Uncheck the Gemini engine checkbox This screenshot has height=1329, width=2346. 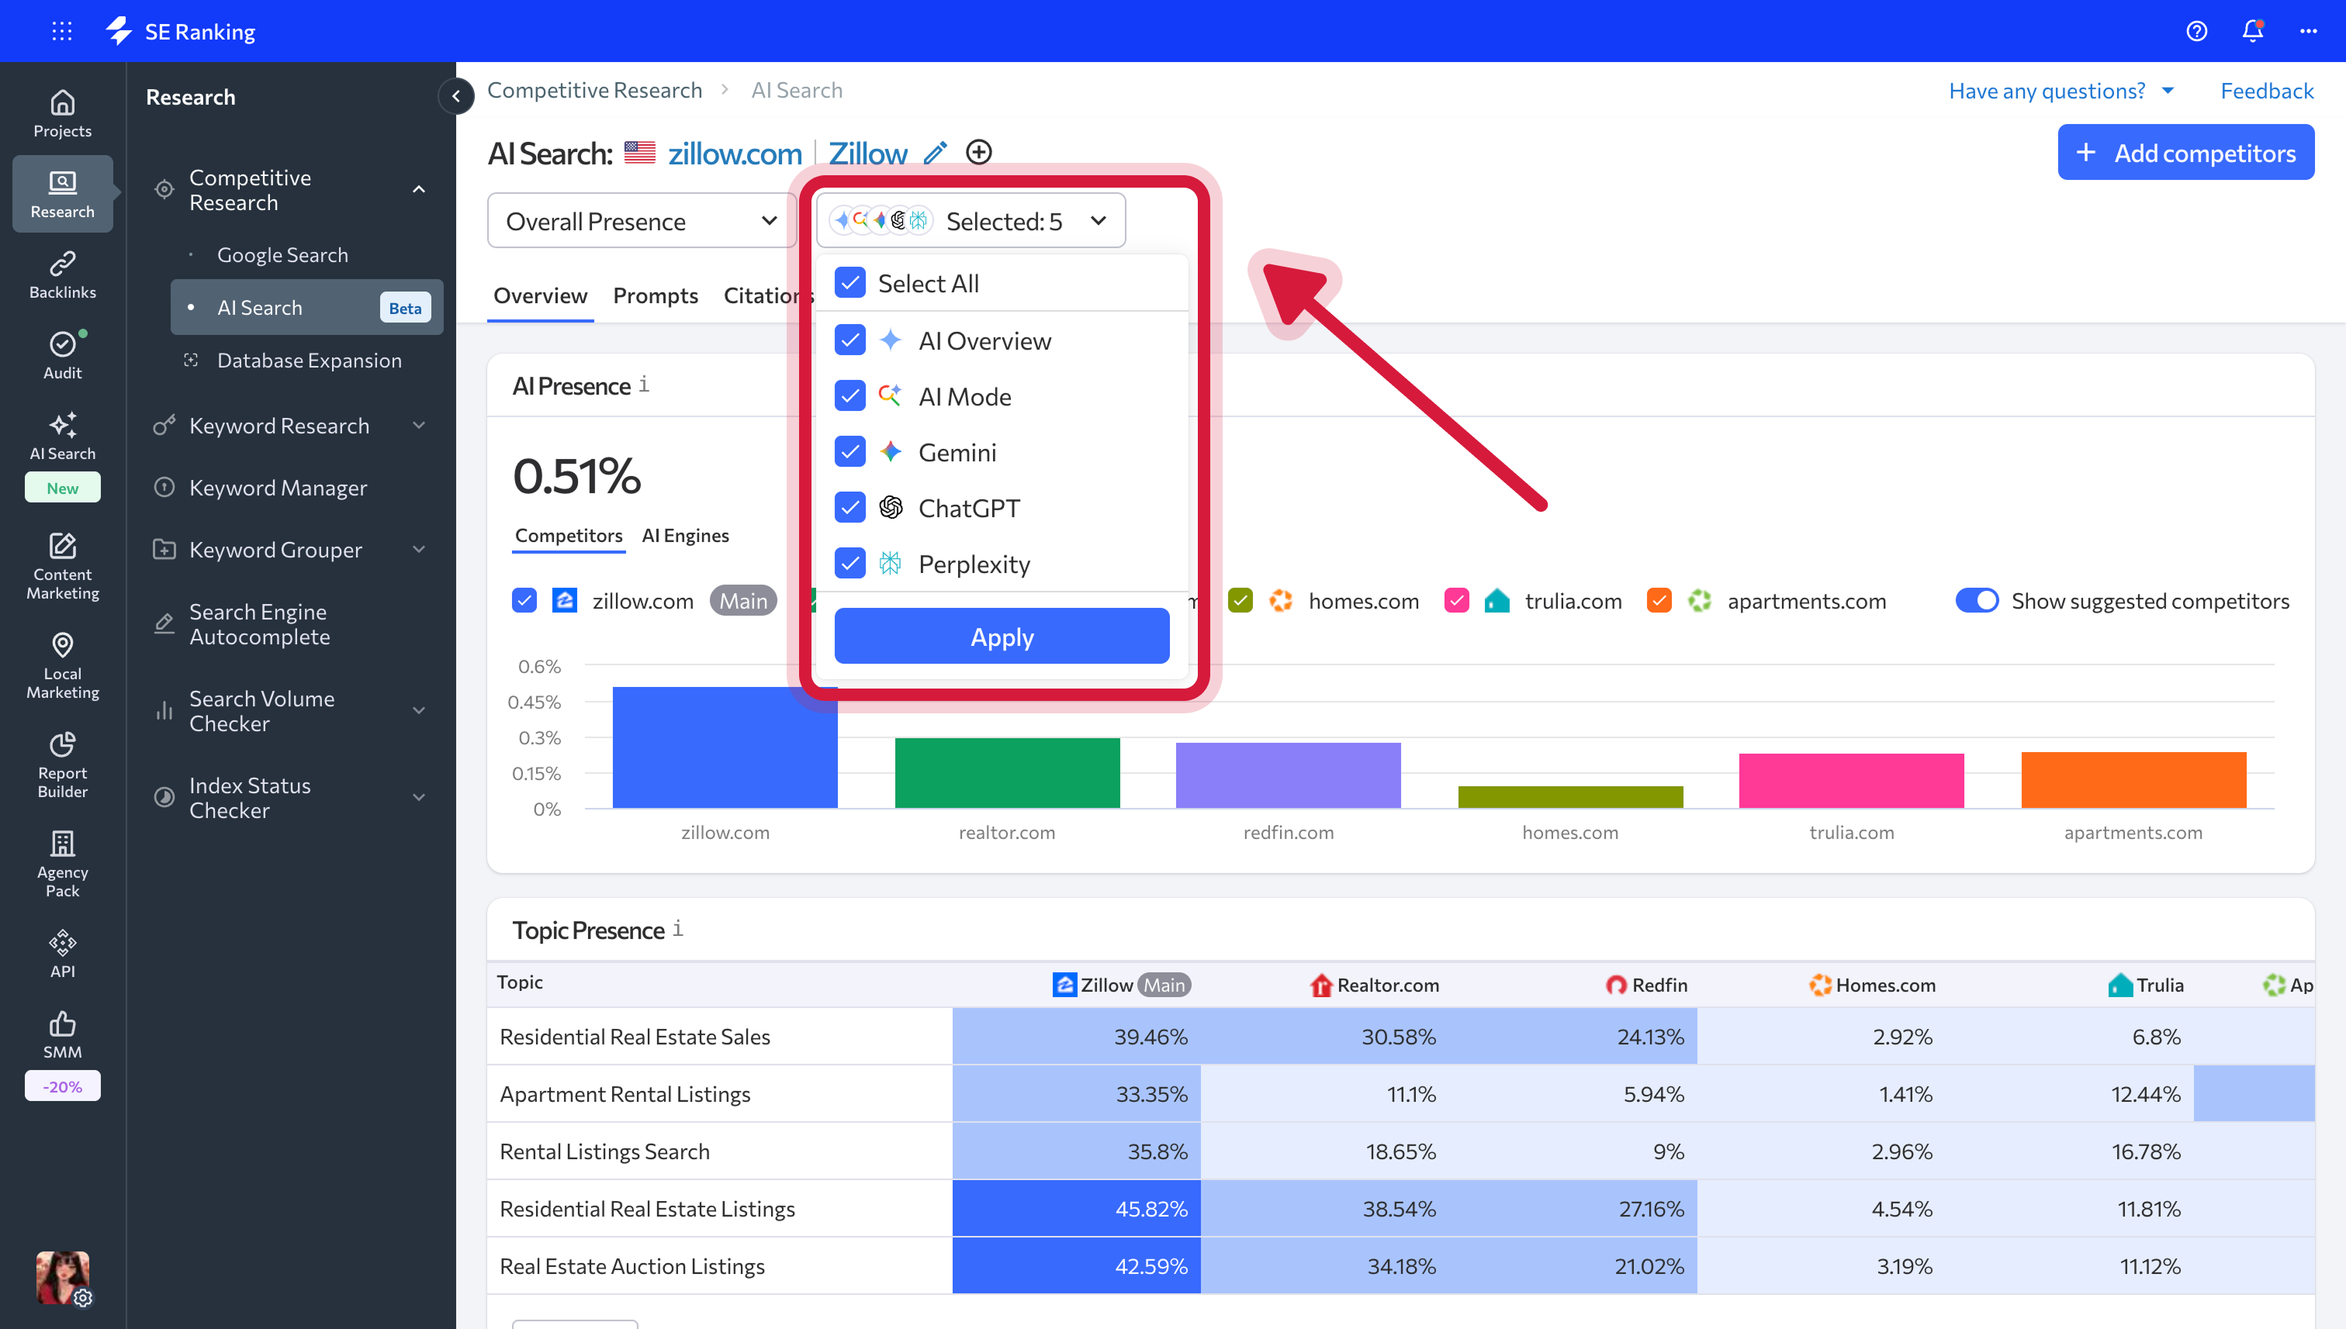(x=849, y=452)
